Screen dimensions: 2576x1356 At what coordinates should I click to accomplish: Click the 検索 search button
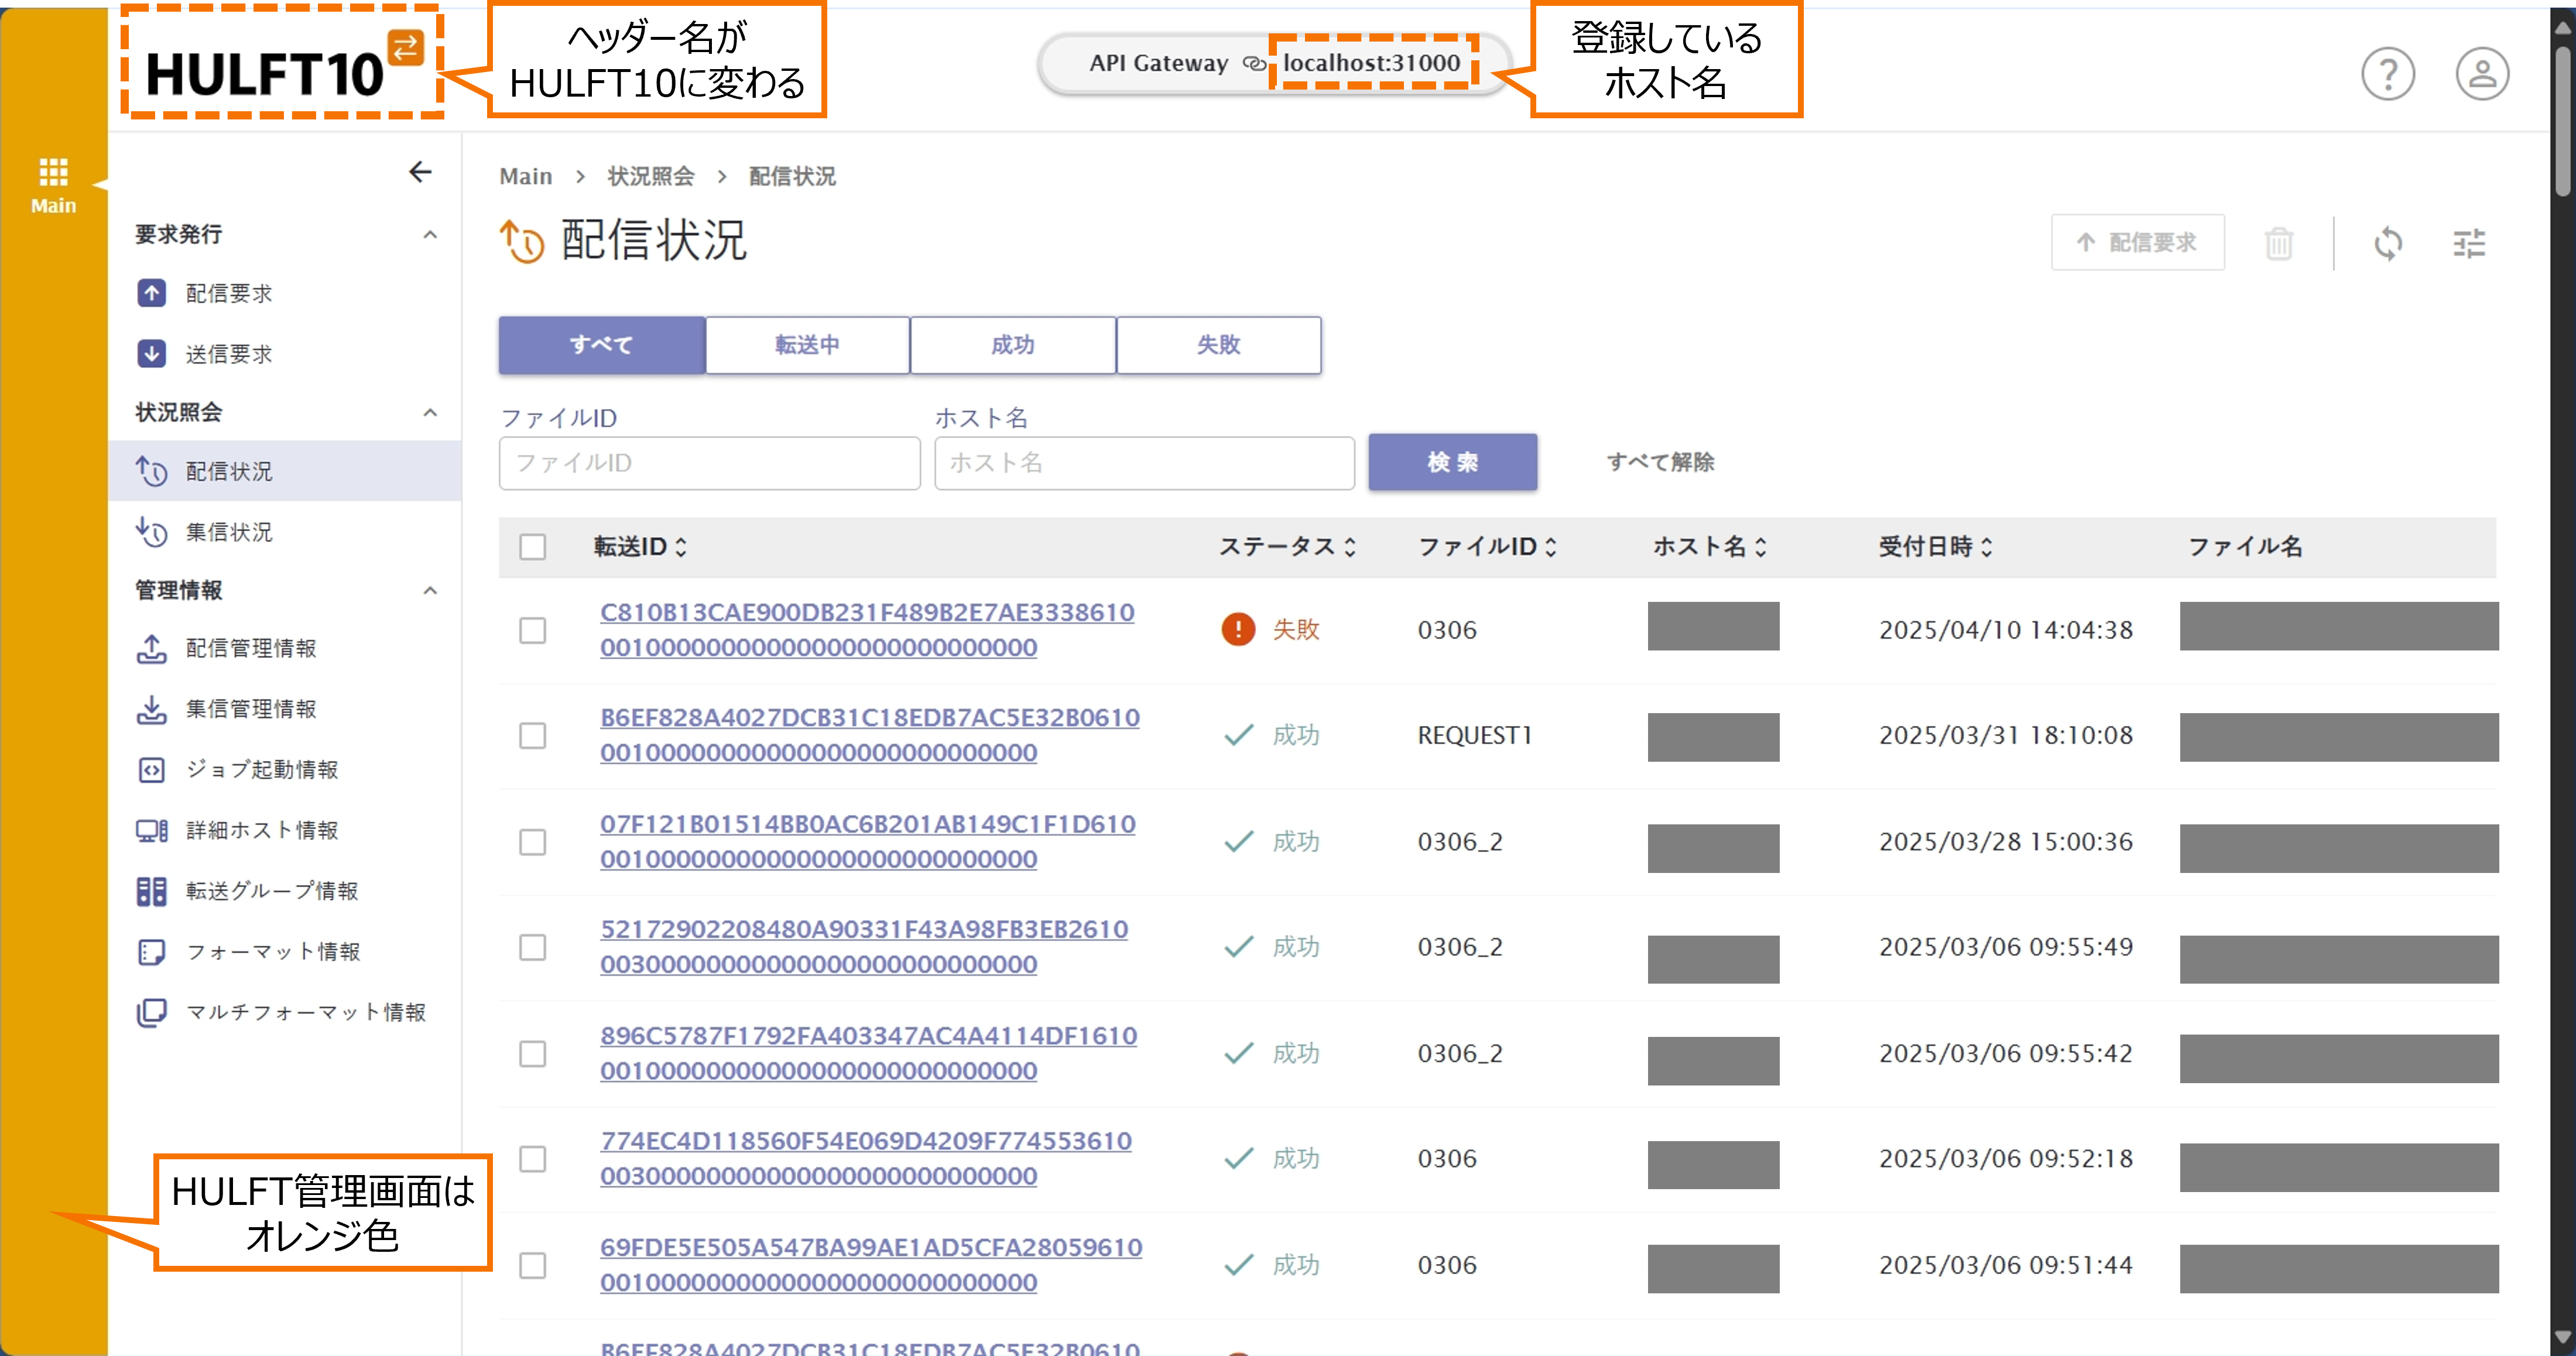1452,462
